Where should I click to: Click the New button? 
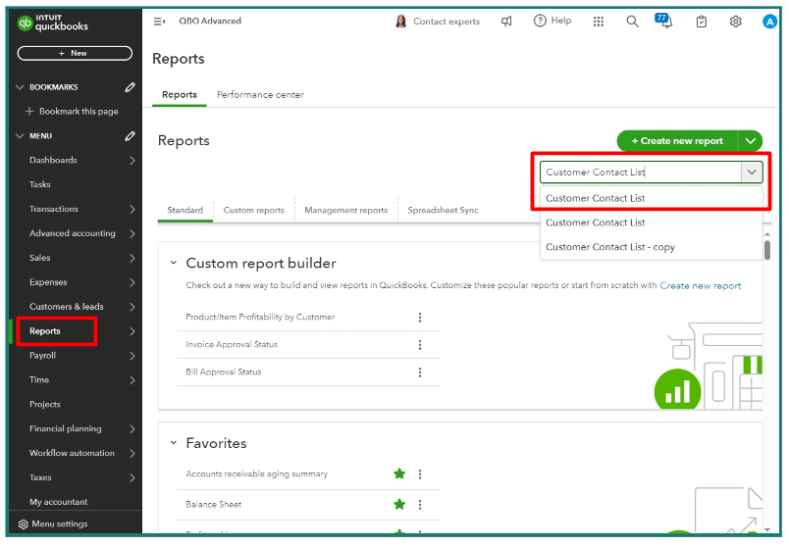coord(75,53)
